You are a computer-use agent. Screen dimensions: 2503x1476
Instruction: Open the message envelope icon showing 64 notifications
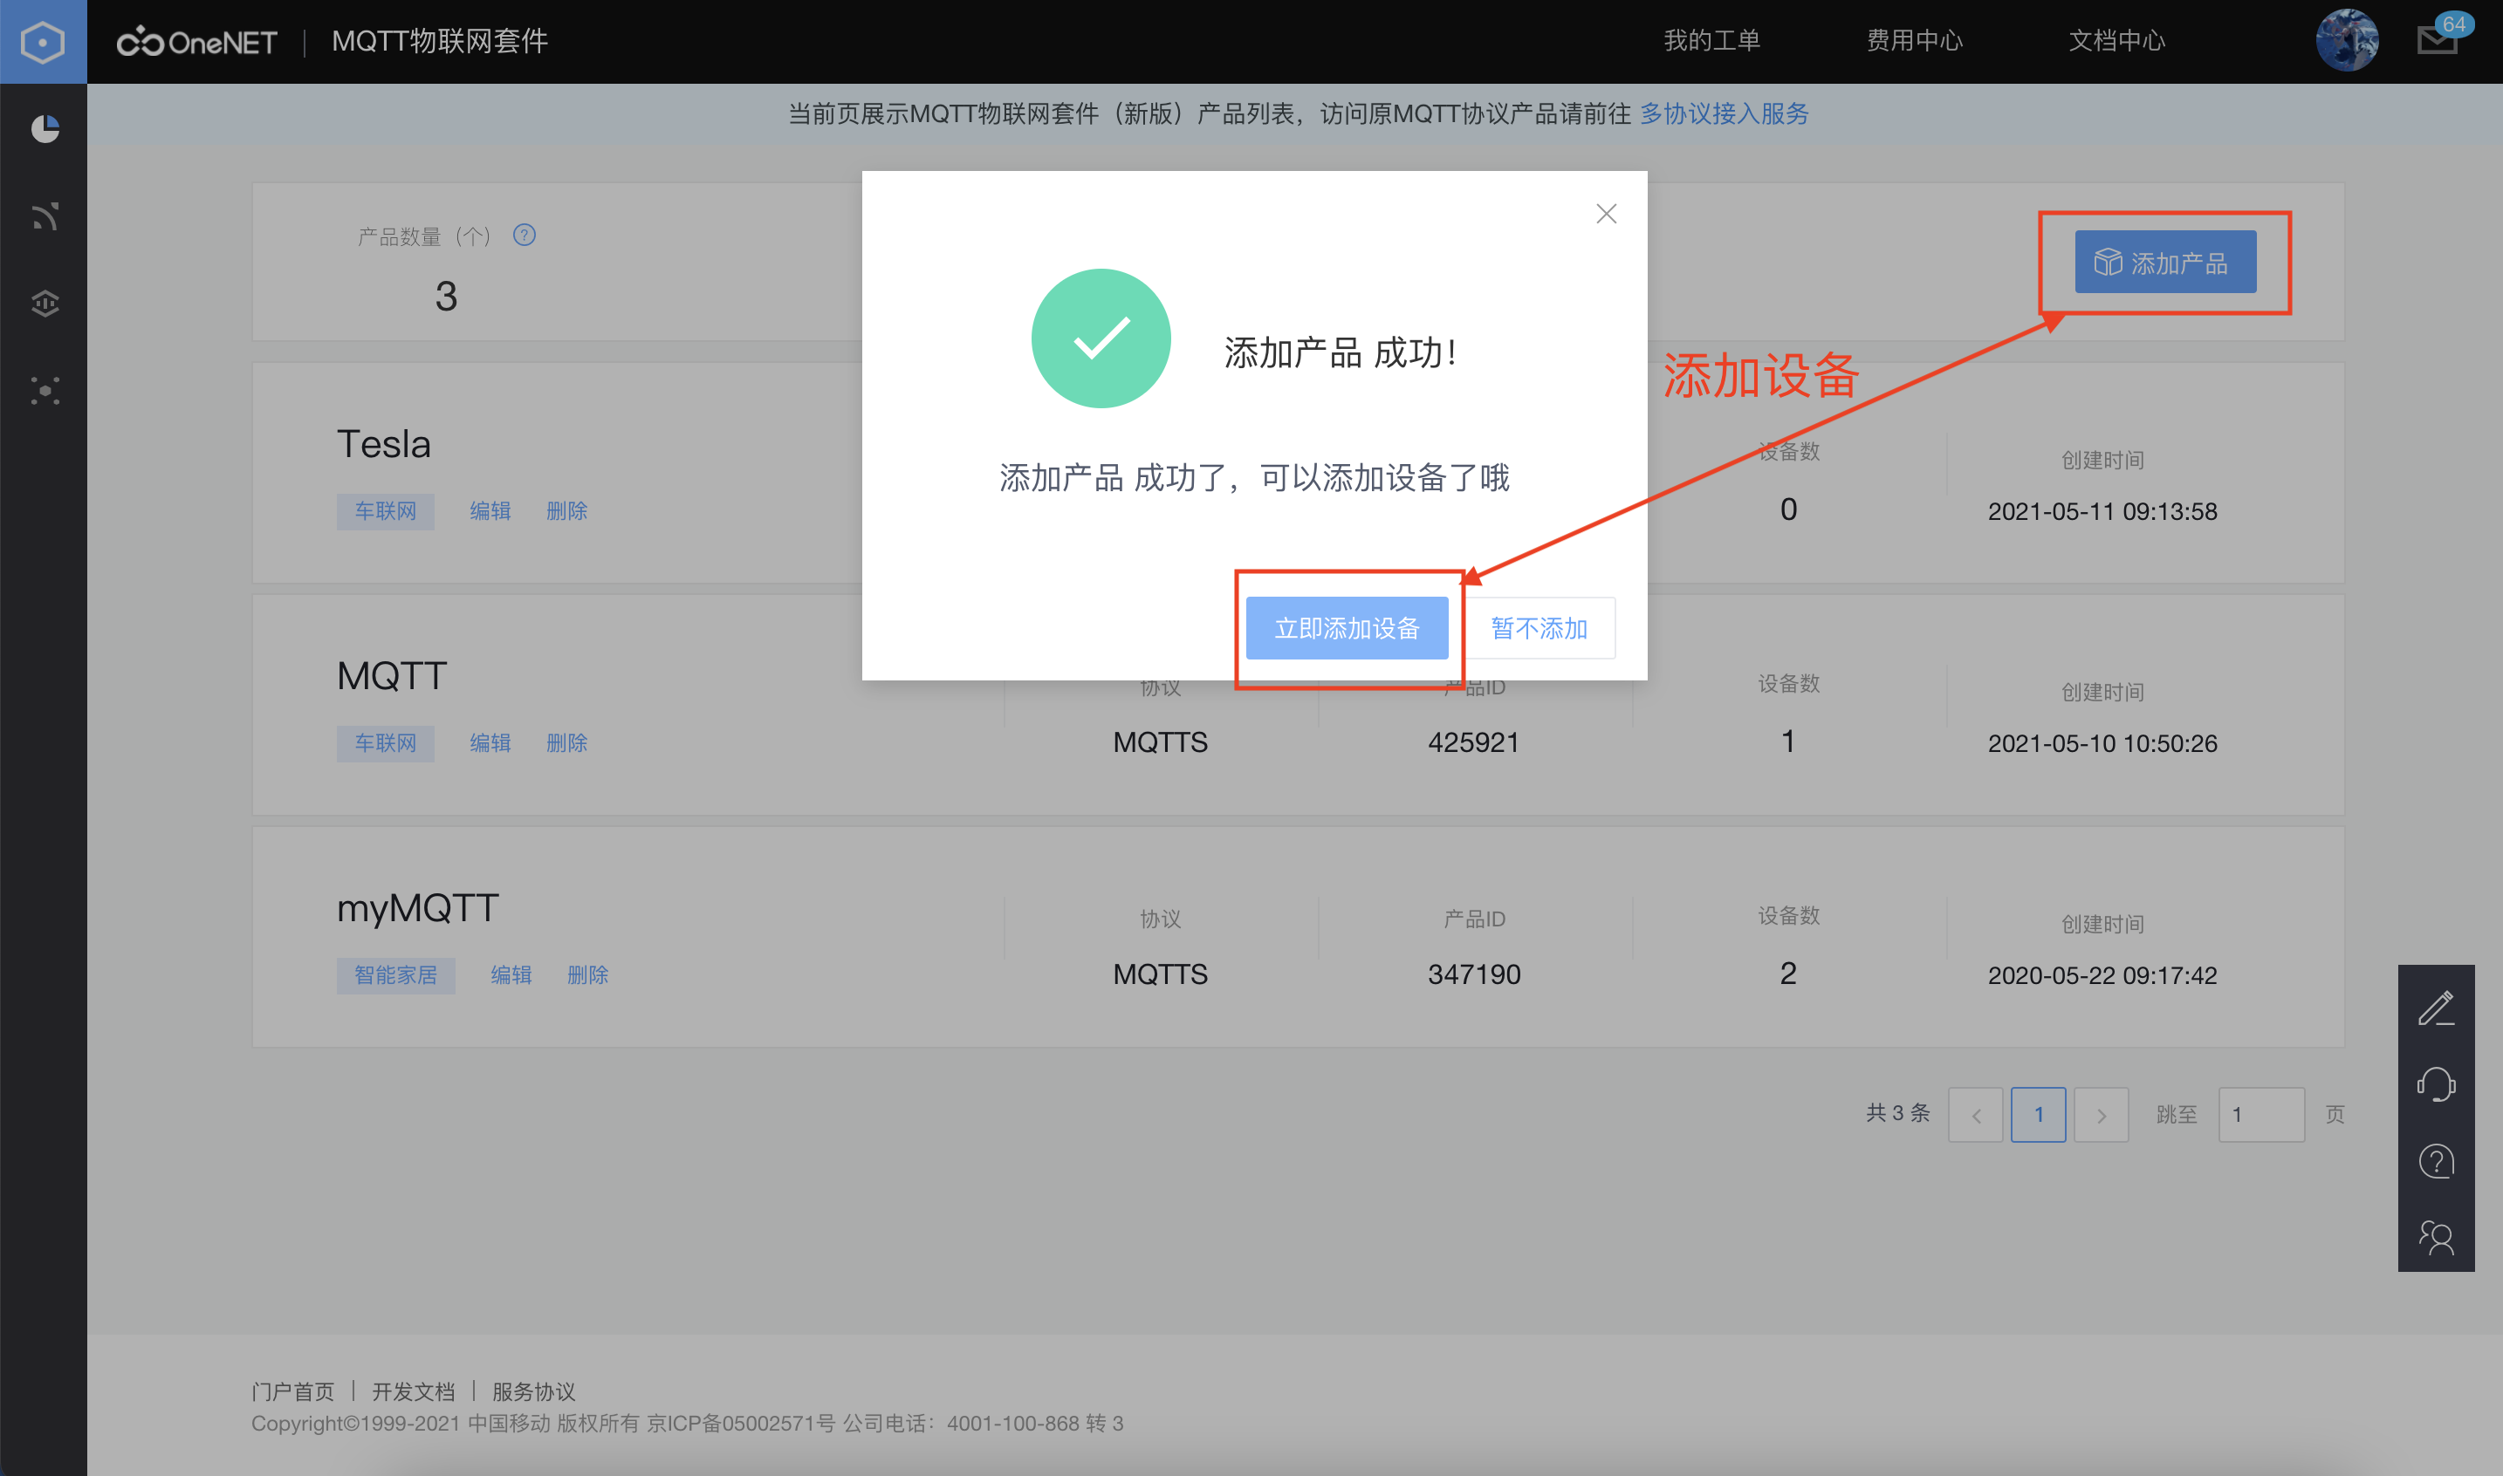coord(2437,41)
